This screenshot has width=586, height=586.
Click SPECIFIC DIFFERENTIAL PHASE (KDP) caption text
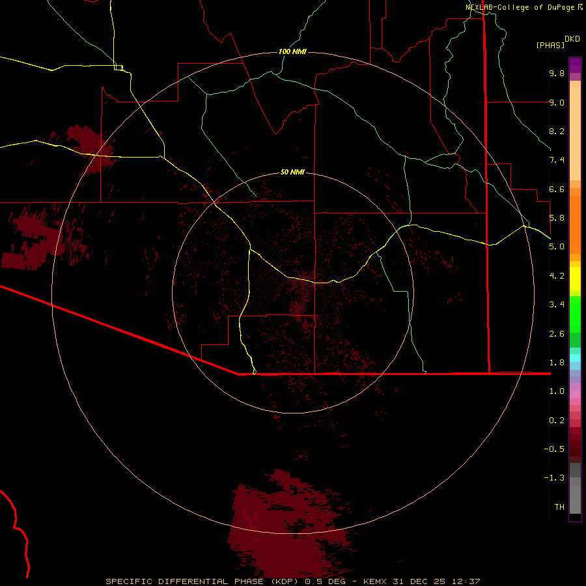(203, 581)
